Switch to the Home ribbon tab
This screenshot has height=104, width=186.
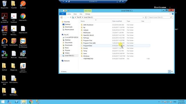pos(69,14)
